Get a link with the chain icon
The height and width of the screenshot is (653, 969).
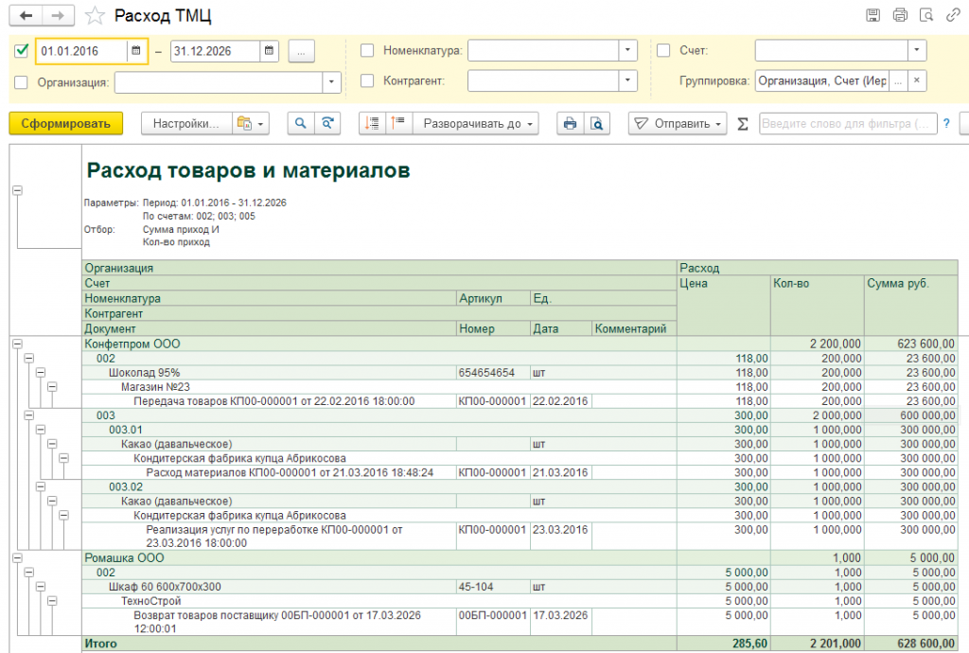tap(953, 15)
